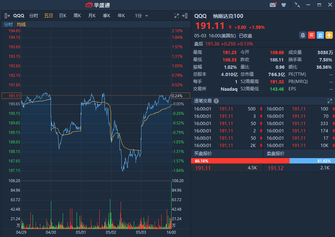Viewport: 335px width, 237px height.
Task: Select the 买盘报价 bid header
Action: pyautogui.click(x=203, y=154)
